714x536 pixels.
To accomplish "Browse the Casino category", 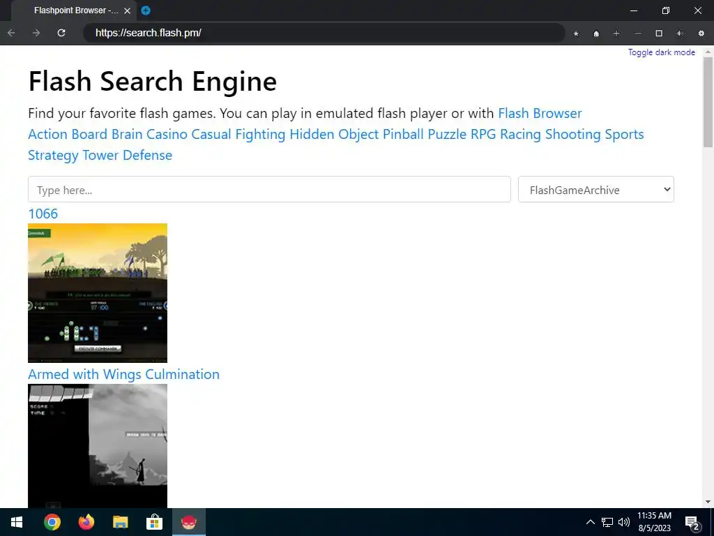I will [x=167, y=134].
